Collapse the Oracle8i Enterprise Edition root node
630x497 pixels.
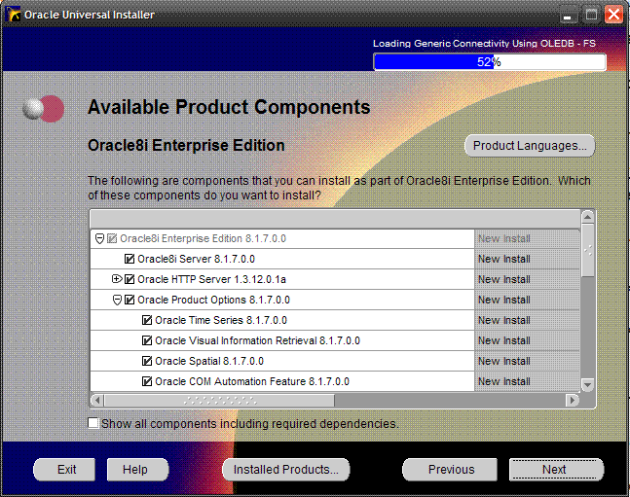click(99, 238)
